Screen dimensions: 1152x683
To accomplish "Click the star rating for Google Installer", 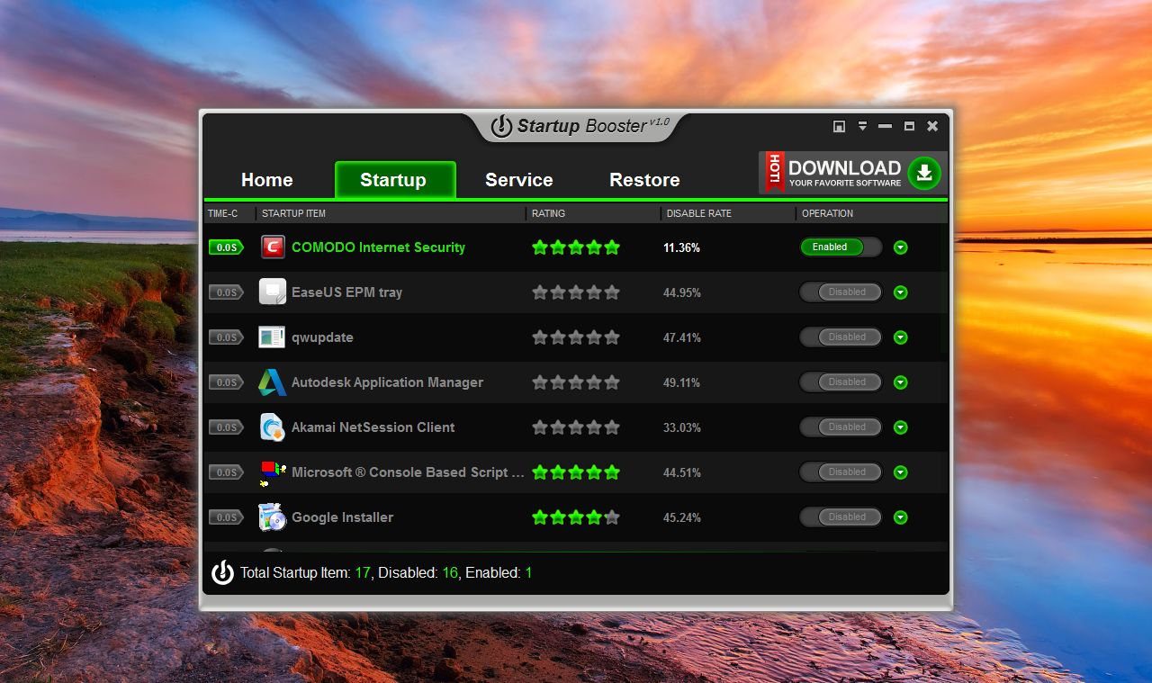I will (576, 517).
